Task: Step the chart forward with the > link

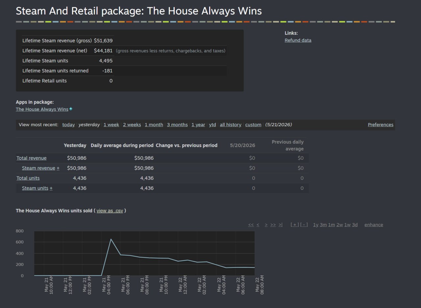Action: [266, 225]
